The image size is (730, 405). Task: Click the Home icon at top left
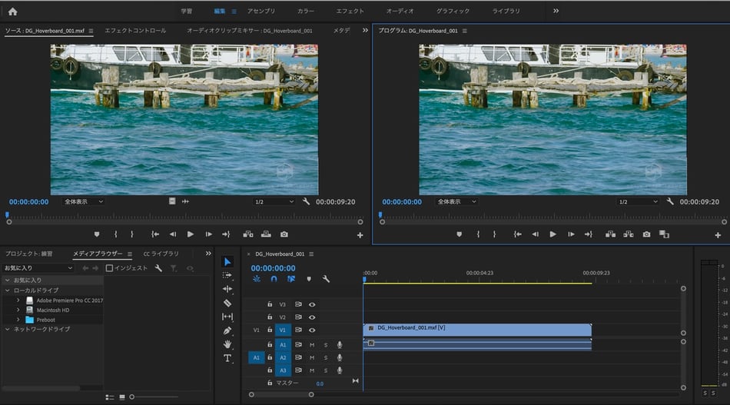pos(12,12)
